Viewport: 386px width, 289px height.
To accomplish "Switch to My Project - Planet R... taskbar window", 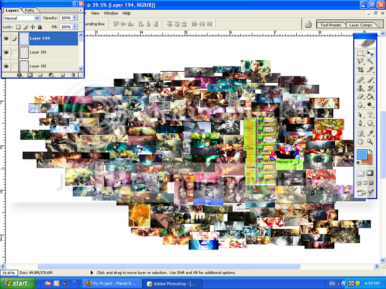I will [112, 283].
